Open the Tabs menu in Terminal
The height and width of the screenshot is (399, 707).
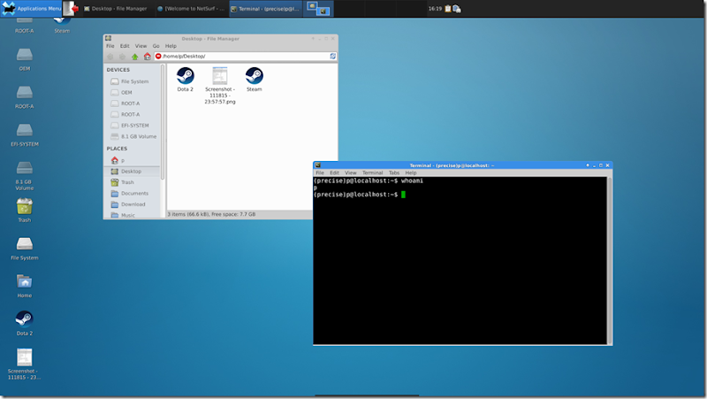[x=394, y=173]
